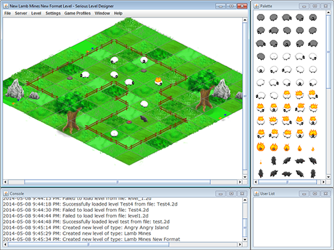This screenshot has height=250, width=334.
Task: Select the flaming sheep on the map
Action: [x=159, y=81]
